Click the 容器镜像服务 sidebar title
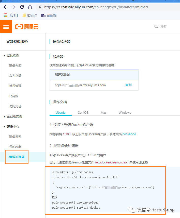The height and width of the screenshot is (218, 180). (x=17, y=41)
